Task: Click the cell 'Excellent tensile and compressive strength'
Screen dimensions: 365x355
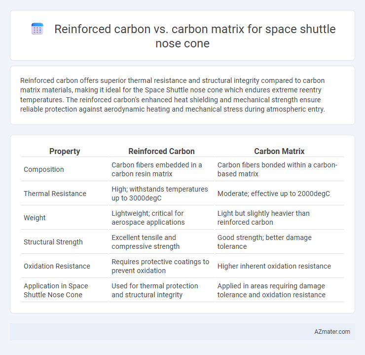Action: 161,242
